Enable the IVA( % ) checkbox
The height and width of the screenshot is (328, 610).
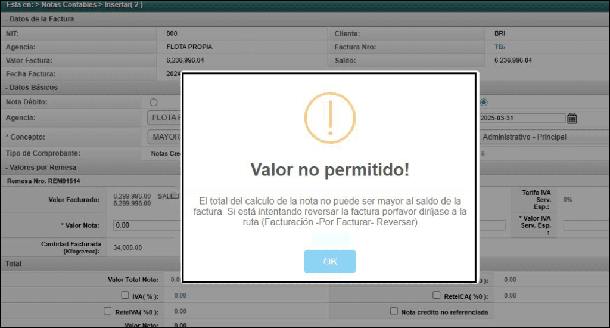click(x=125, y=295)
